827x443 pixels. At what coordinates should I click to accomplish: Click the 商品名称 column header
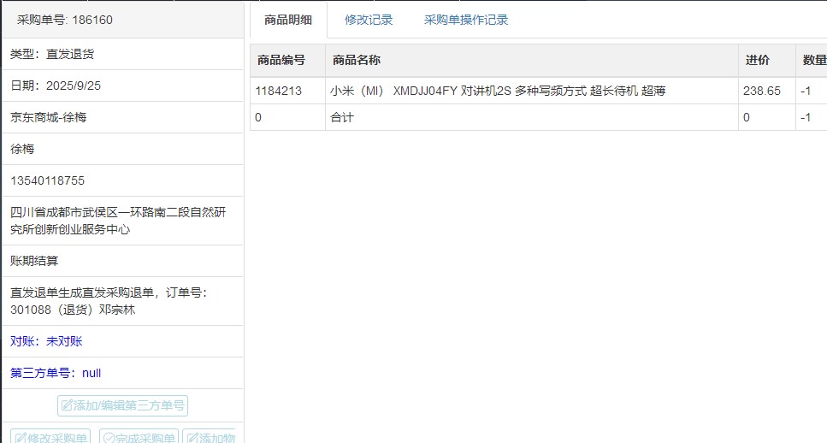pyautogui.click(x=357, y=60)
